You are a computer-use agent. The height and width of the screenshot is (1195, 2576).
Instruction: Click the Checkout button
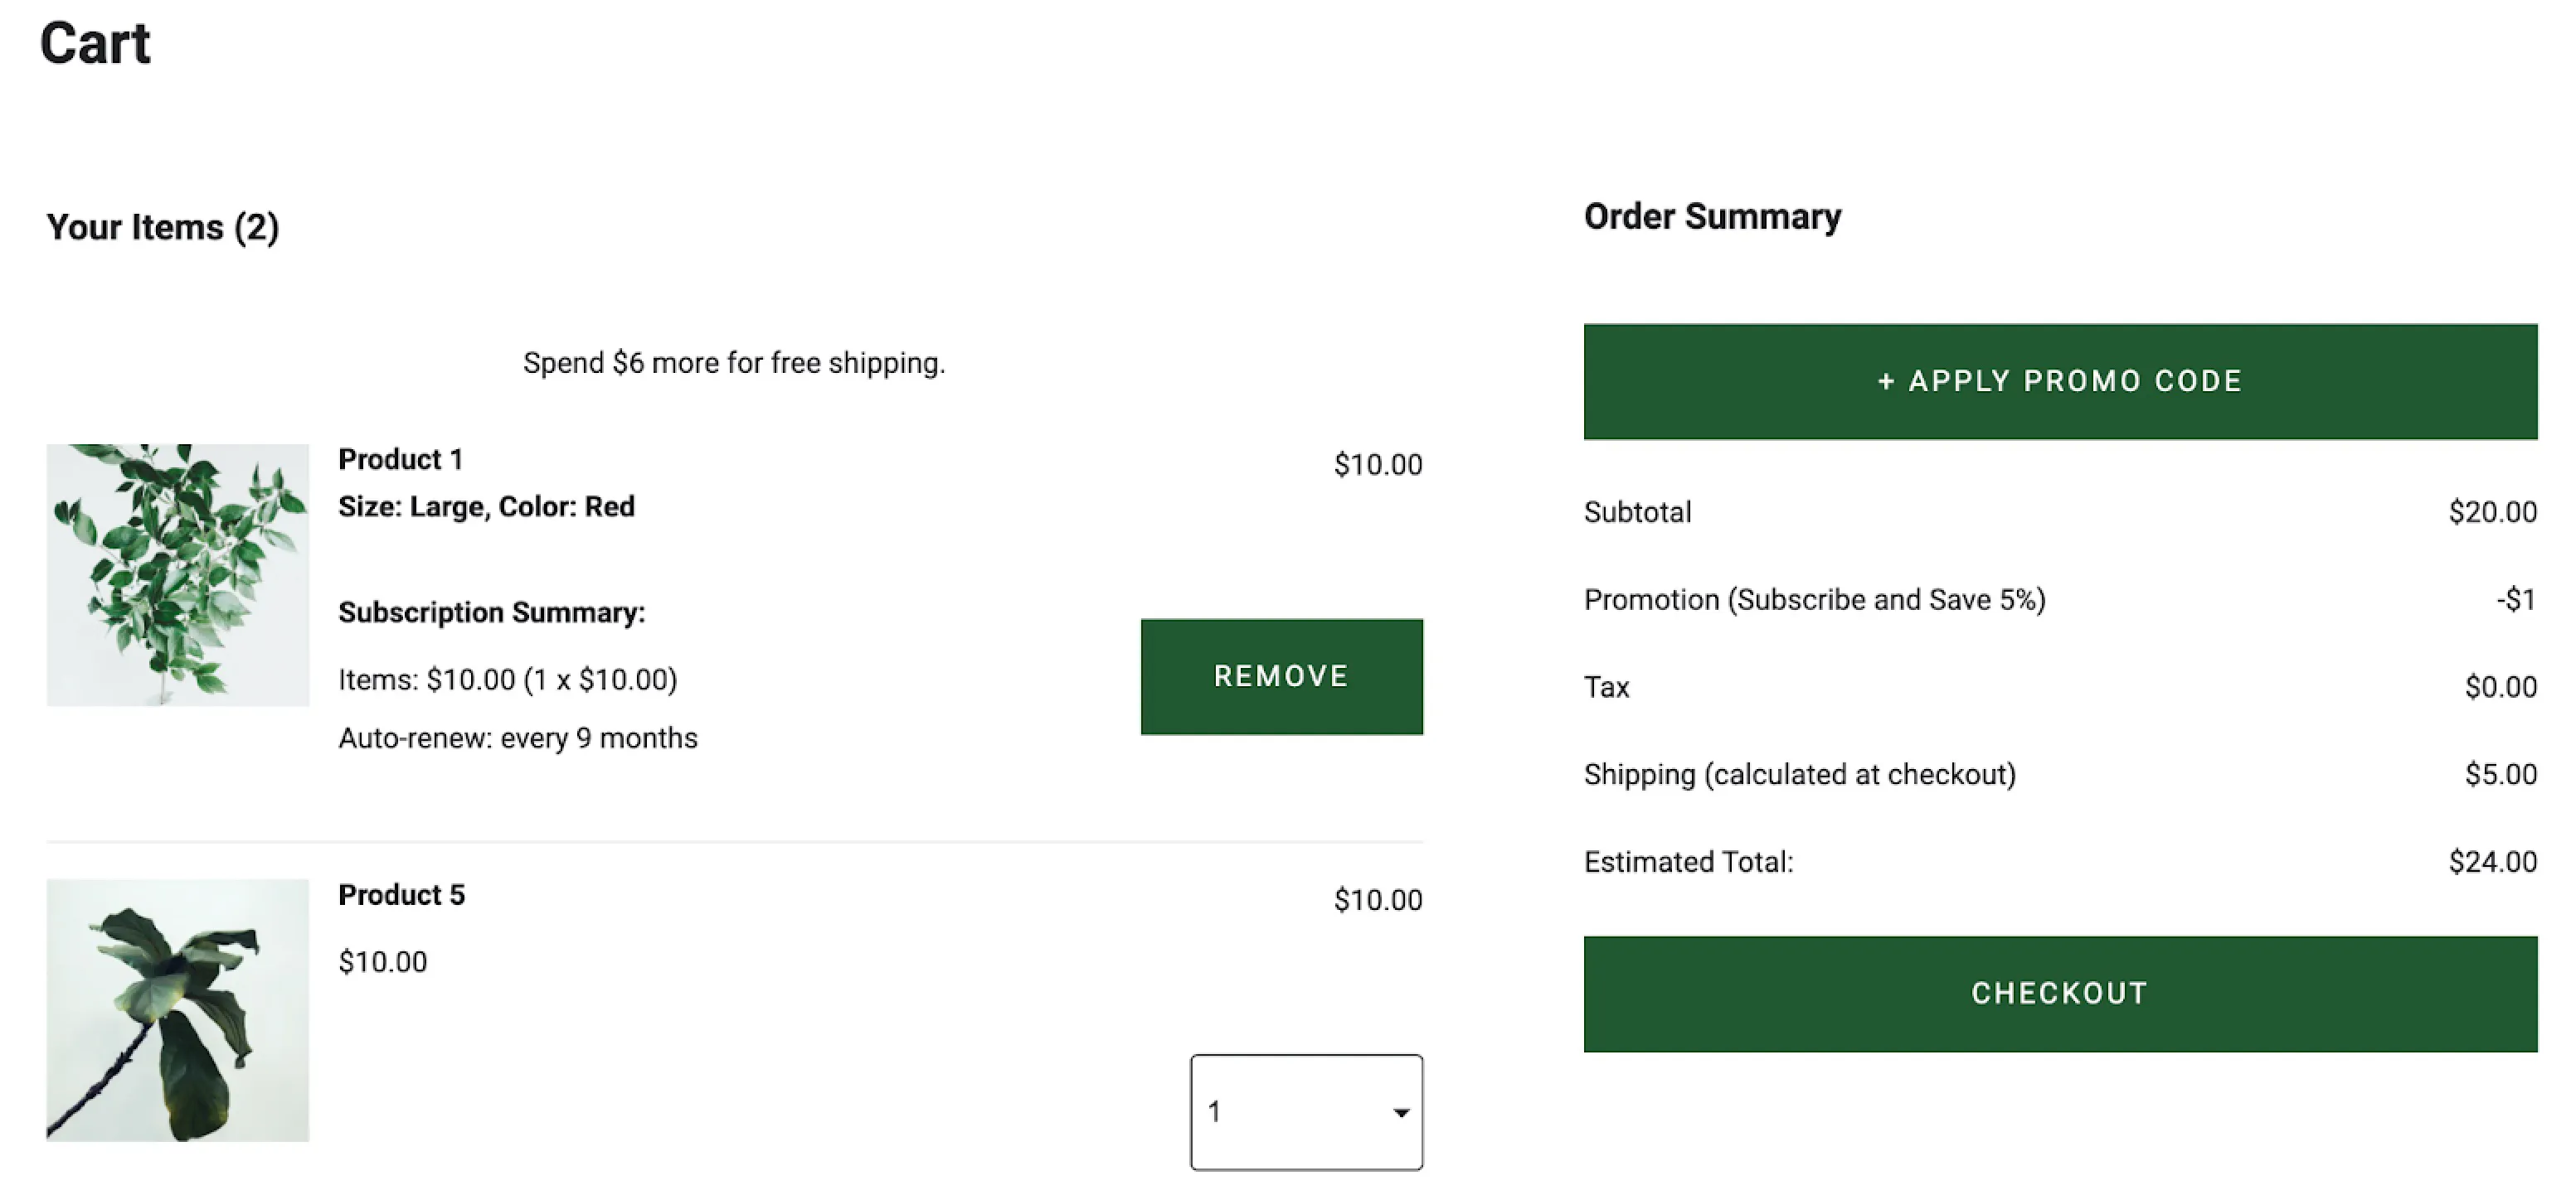click(x=2060, y=993)
